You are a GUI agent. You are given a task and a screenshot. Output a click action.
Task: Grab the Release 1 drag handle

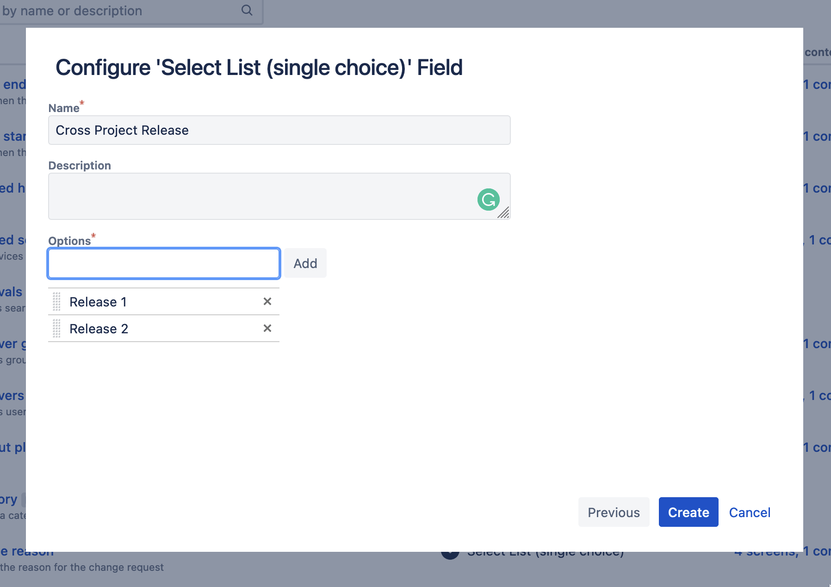(x=56, y=301)
